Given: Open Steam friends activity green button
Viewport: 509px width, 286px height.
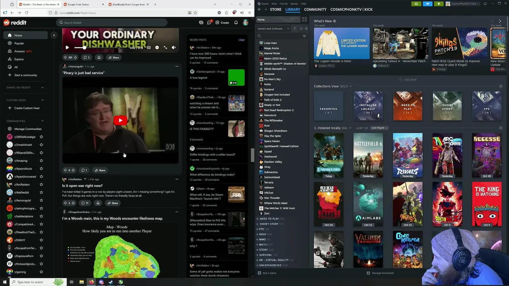Looking at the screenshot, I should [x=416, y=4].
